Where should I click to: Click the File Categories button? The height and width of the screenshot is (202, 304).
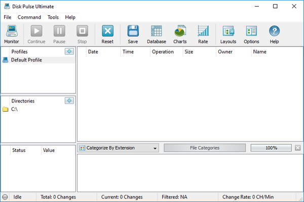205,148
